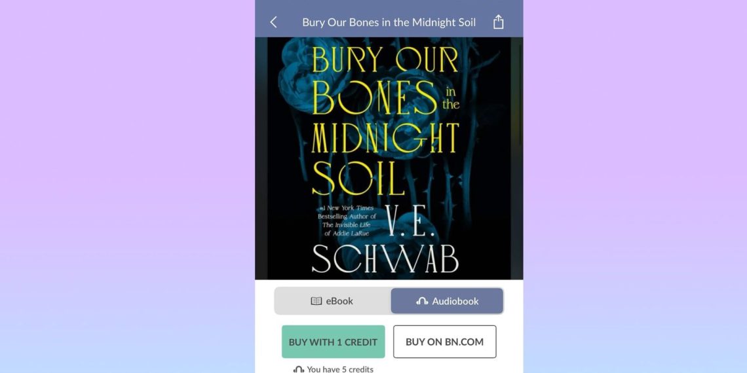This screenshot has height=373, width=747.
Task: Switch to the eBook format tab
Action: (x=332, y=301)
